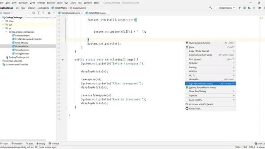Select Scratches and Consoles
The width and height of the screenshot is (265, 149).
(17, 65)
